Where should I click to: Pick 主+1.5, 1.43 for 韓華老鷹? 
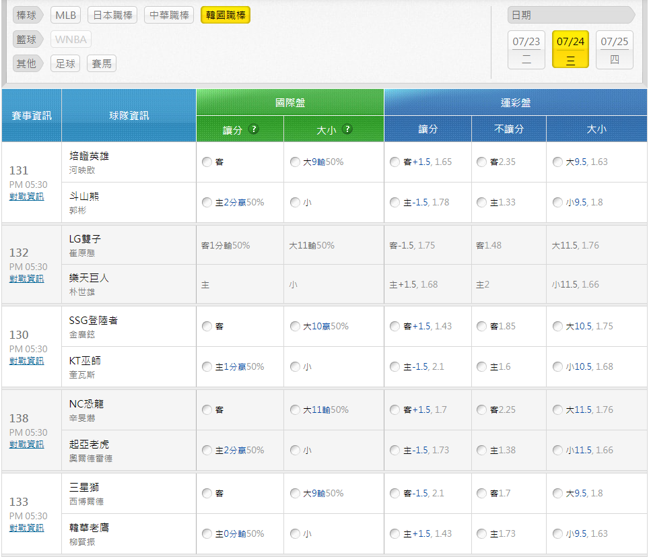click(395, 534)
